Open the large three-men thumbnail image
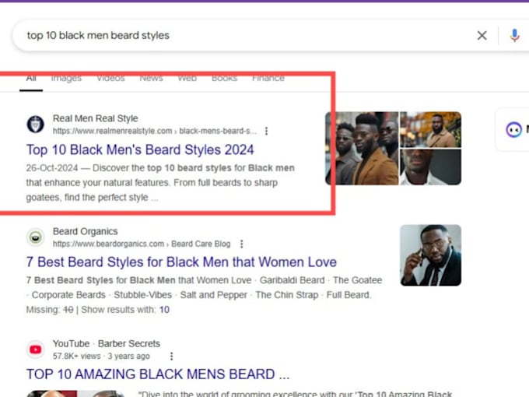This screenshot has height=397, width=529. tap(362, 148)
